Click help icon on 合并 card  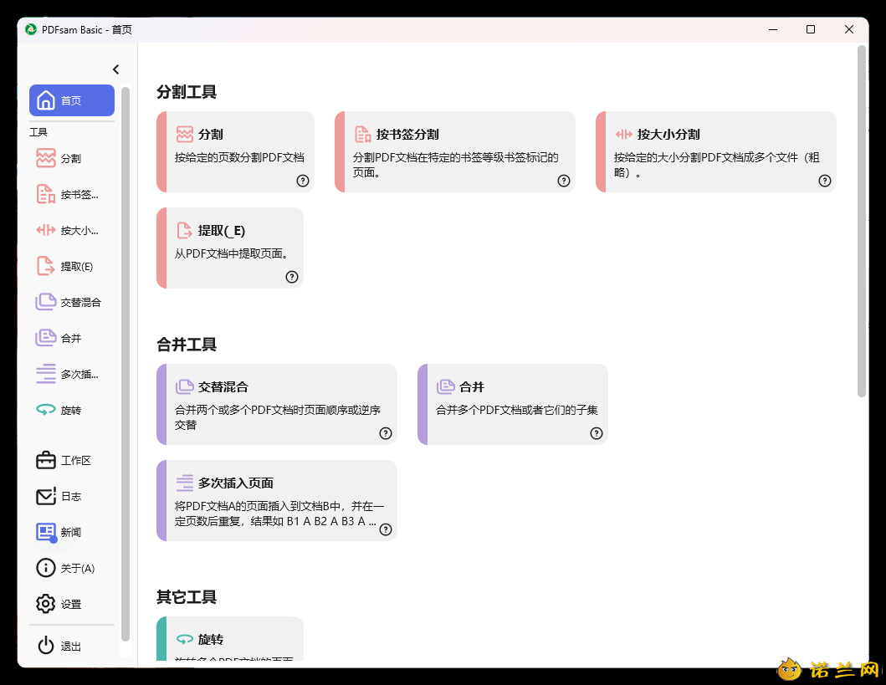click(x=597, y=433)
